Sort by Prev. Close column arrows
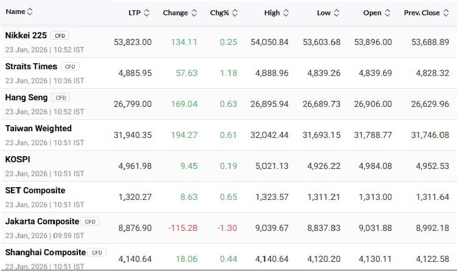This screenshot has width=457, height=271. pos(446,13)
